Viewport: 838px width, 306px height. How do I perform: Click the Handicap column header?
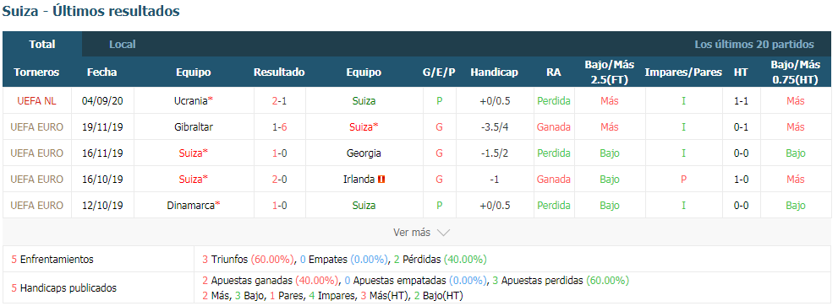[x=495, y=72]
